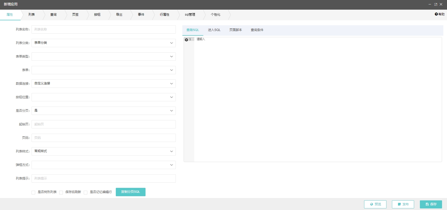Click the 预览 button
This screenshot has height=210, width=447.
point(375,204)
